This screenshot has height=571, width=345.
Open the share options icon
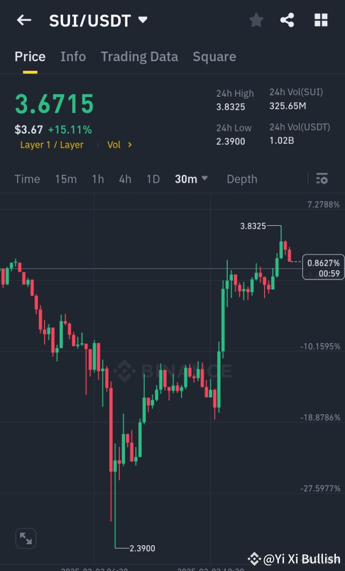tap(287, 20)
